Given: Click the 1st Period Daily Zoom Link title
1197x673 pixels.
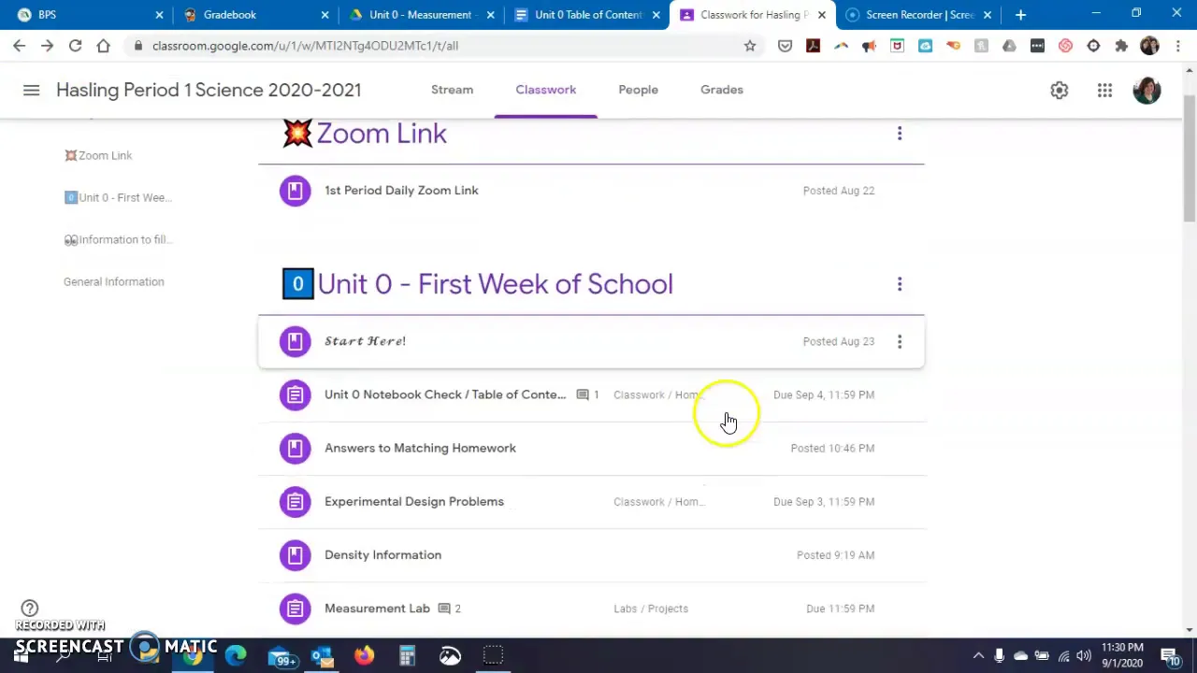Looking at the screenshot, I should (401, 191).
